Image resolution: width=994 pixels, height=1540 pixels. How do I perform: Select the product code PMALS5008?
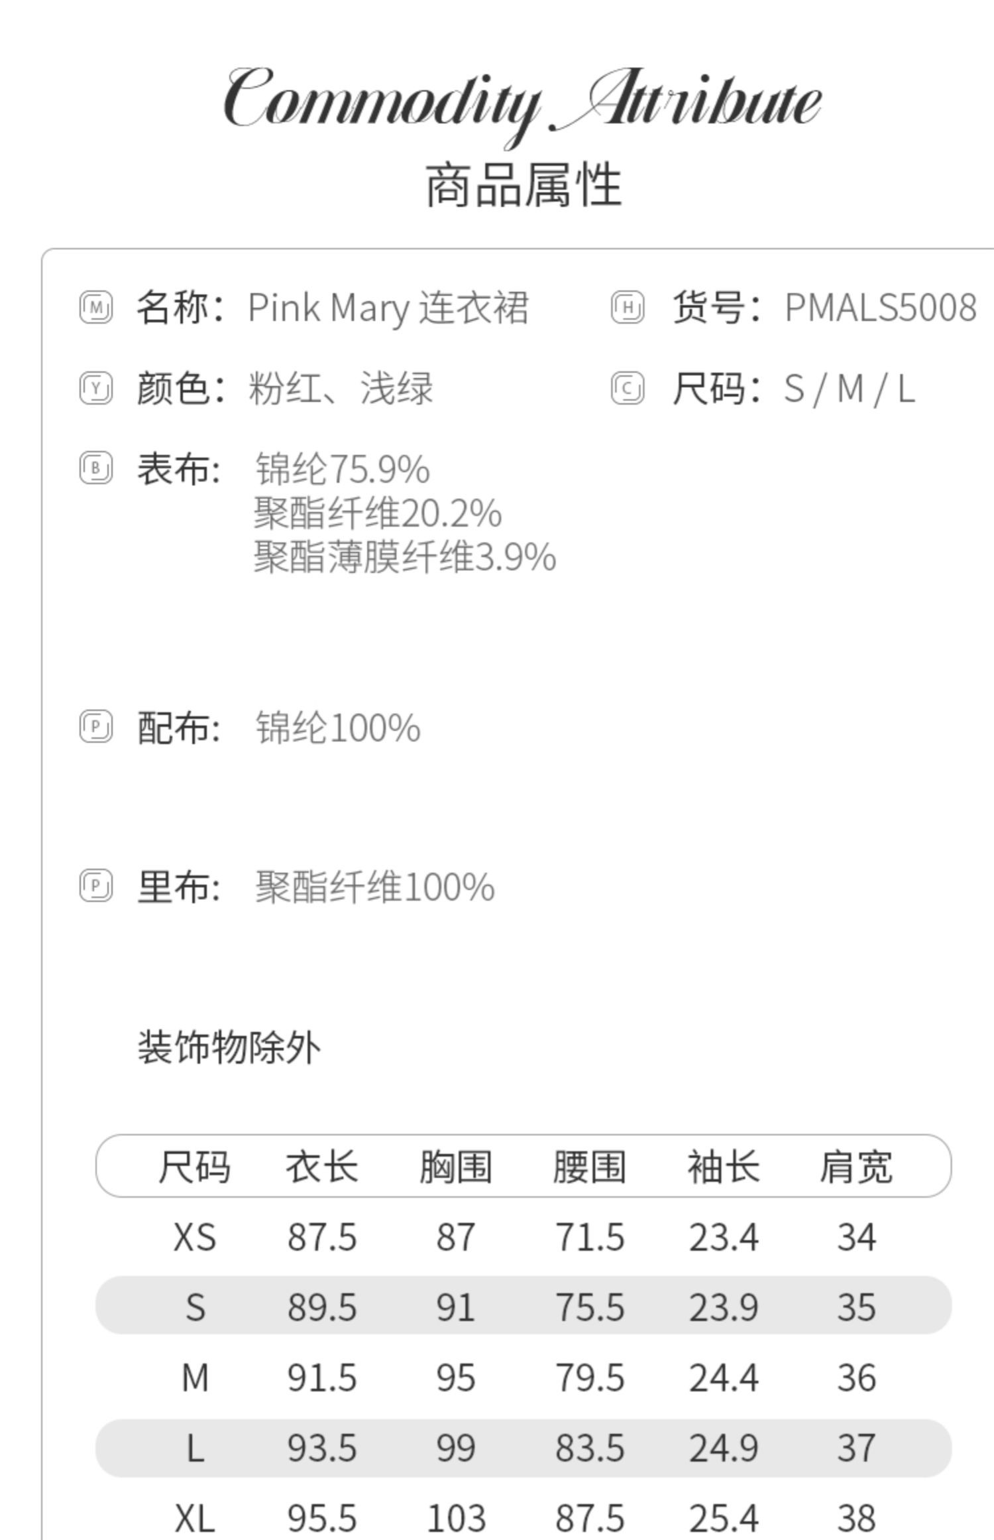point(881,308)
